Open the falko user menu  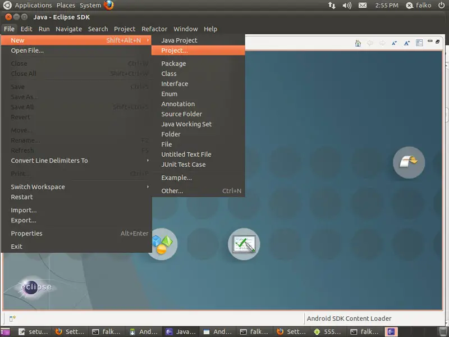click(x=419, y=6)
